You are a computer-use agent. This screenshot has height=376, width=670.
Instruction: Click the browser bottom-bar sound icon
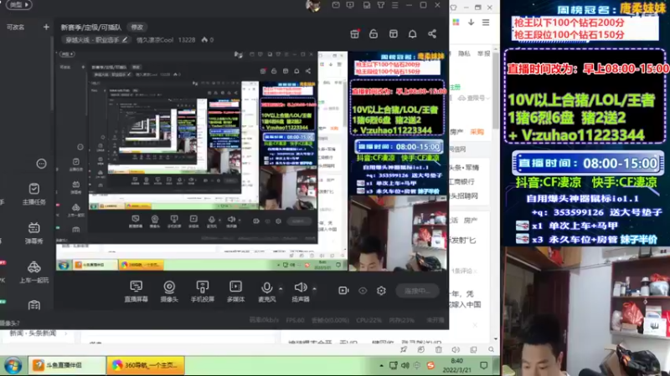click(x=456, y=349)
